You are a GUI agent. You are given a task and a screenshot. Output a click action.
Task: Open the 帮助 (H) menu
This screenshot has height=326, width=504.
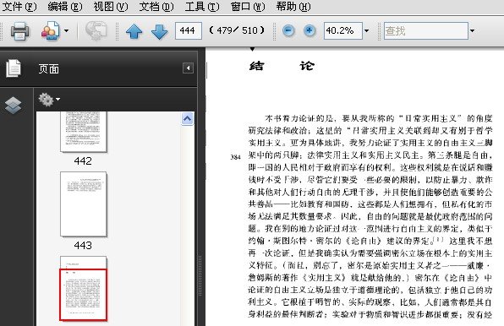point(293,7)
